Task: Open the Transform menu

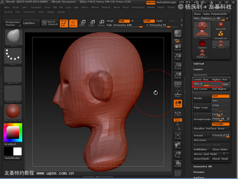Action: (x=29, y=12)
